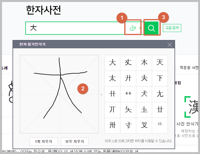This screenshot has width=200, height=154.
Task: Open the handwriting input pen icon
Action: coord(133,28)
